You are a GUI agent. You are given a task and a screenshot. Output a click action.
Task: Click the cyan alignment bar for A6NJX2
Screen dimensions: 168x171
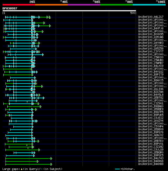click(19, 135)
